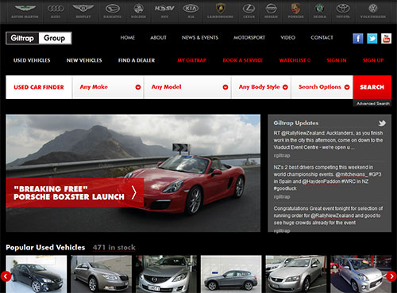Image resolution: width=397 pixels, height=293 pixels.
Task: Open the silver Holden sedan thumbnail
Action: pos(296,274)
